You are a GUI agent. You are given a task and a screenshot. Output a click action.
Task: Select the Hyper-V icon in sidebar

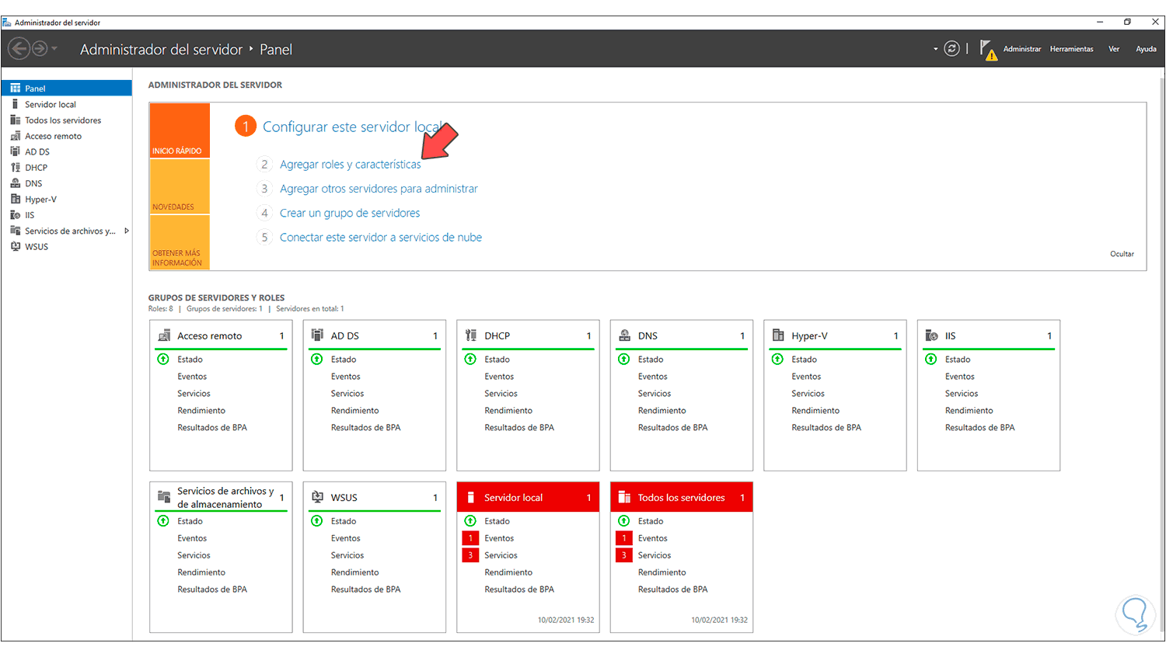pyautogui.click(x=16, y=200)
